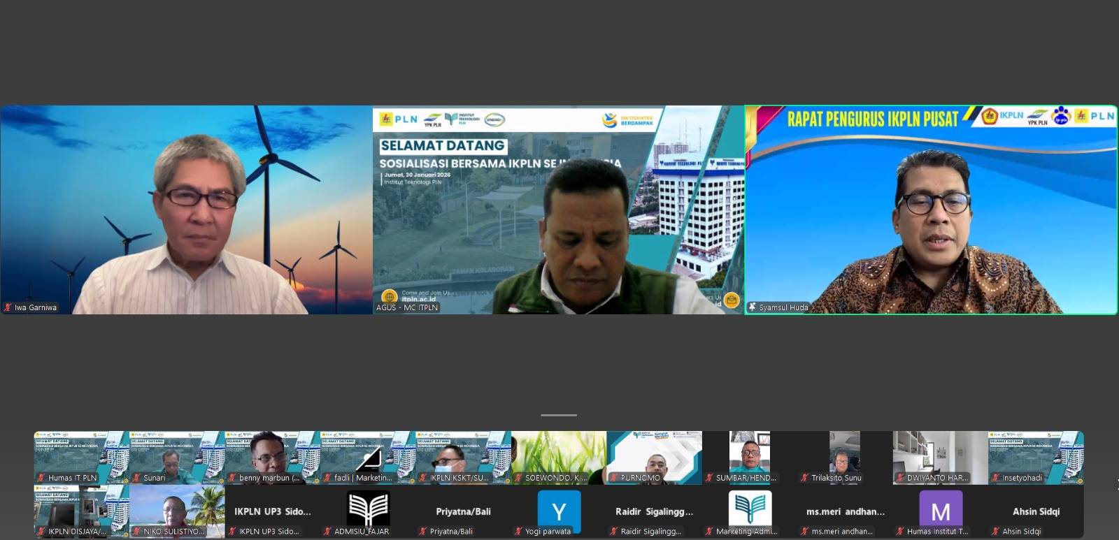Click Iwa Garniwa's muted microphone icon

pyautogui.click(x=8, y=307)
